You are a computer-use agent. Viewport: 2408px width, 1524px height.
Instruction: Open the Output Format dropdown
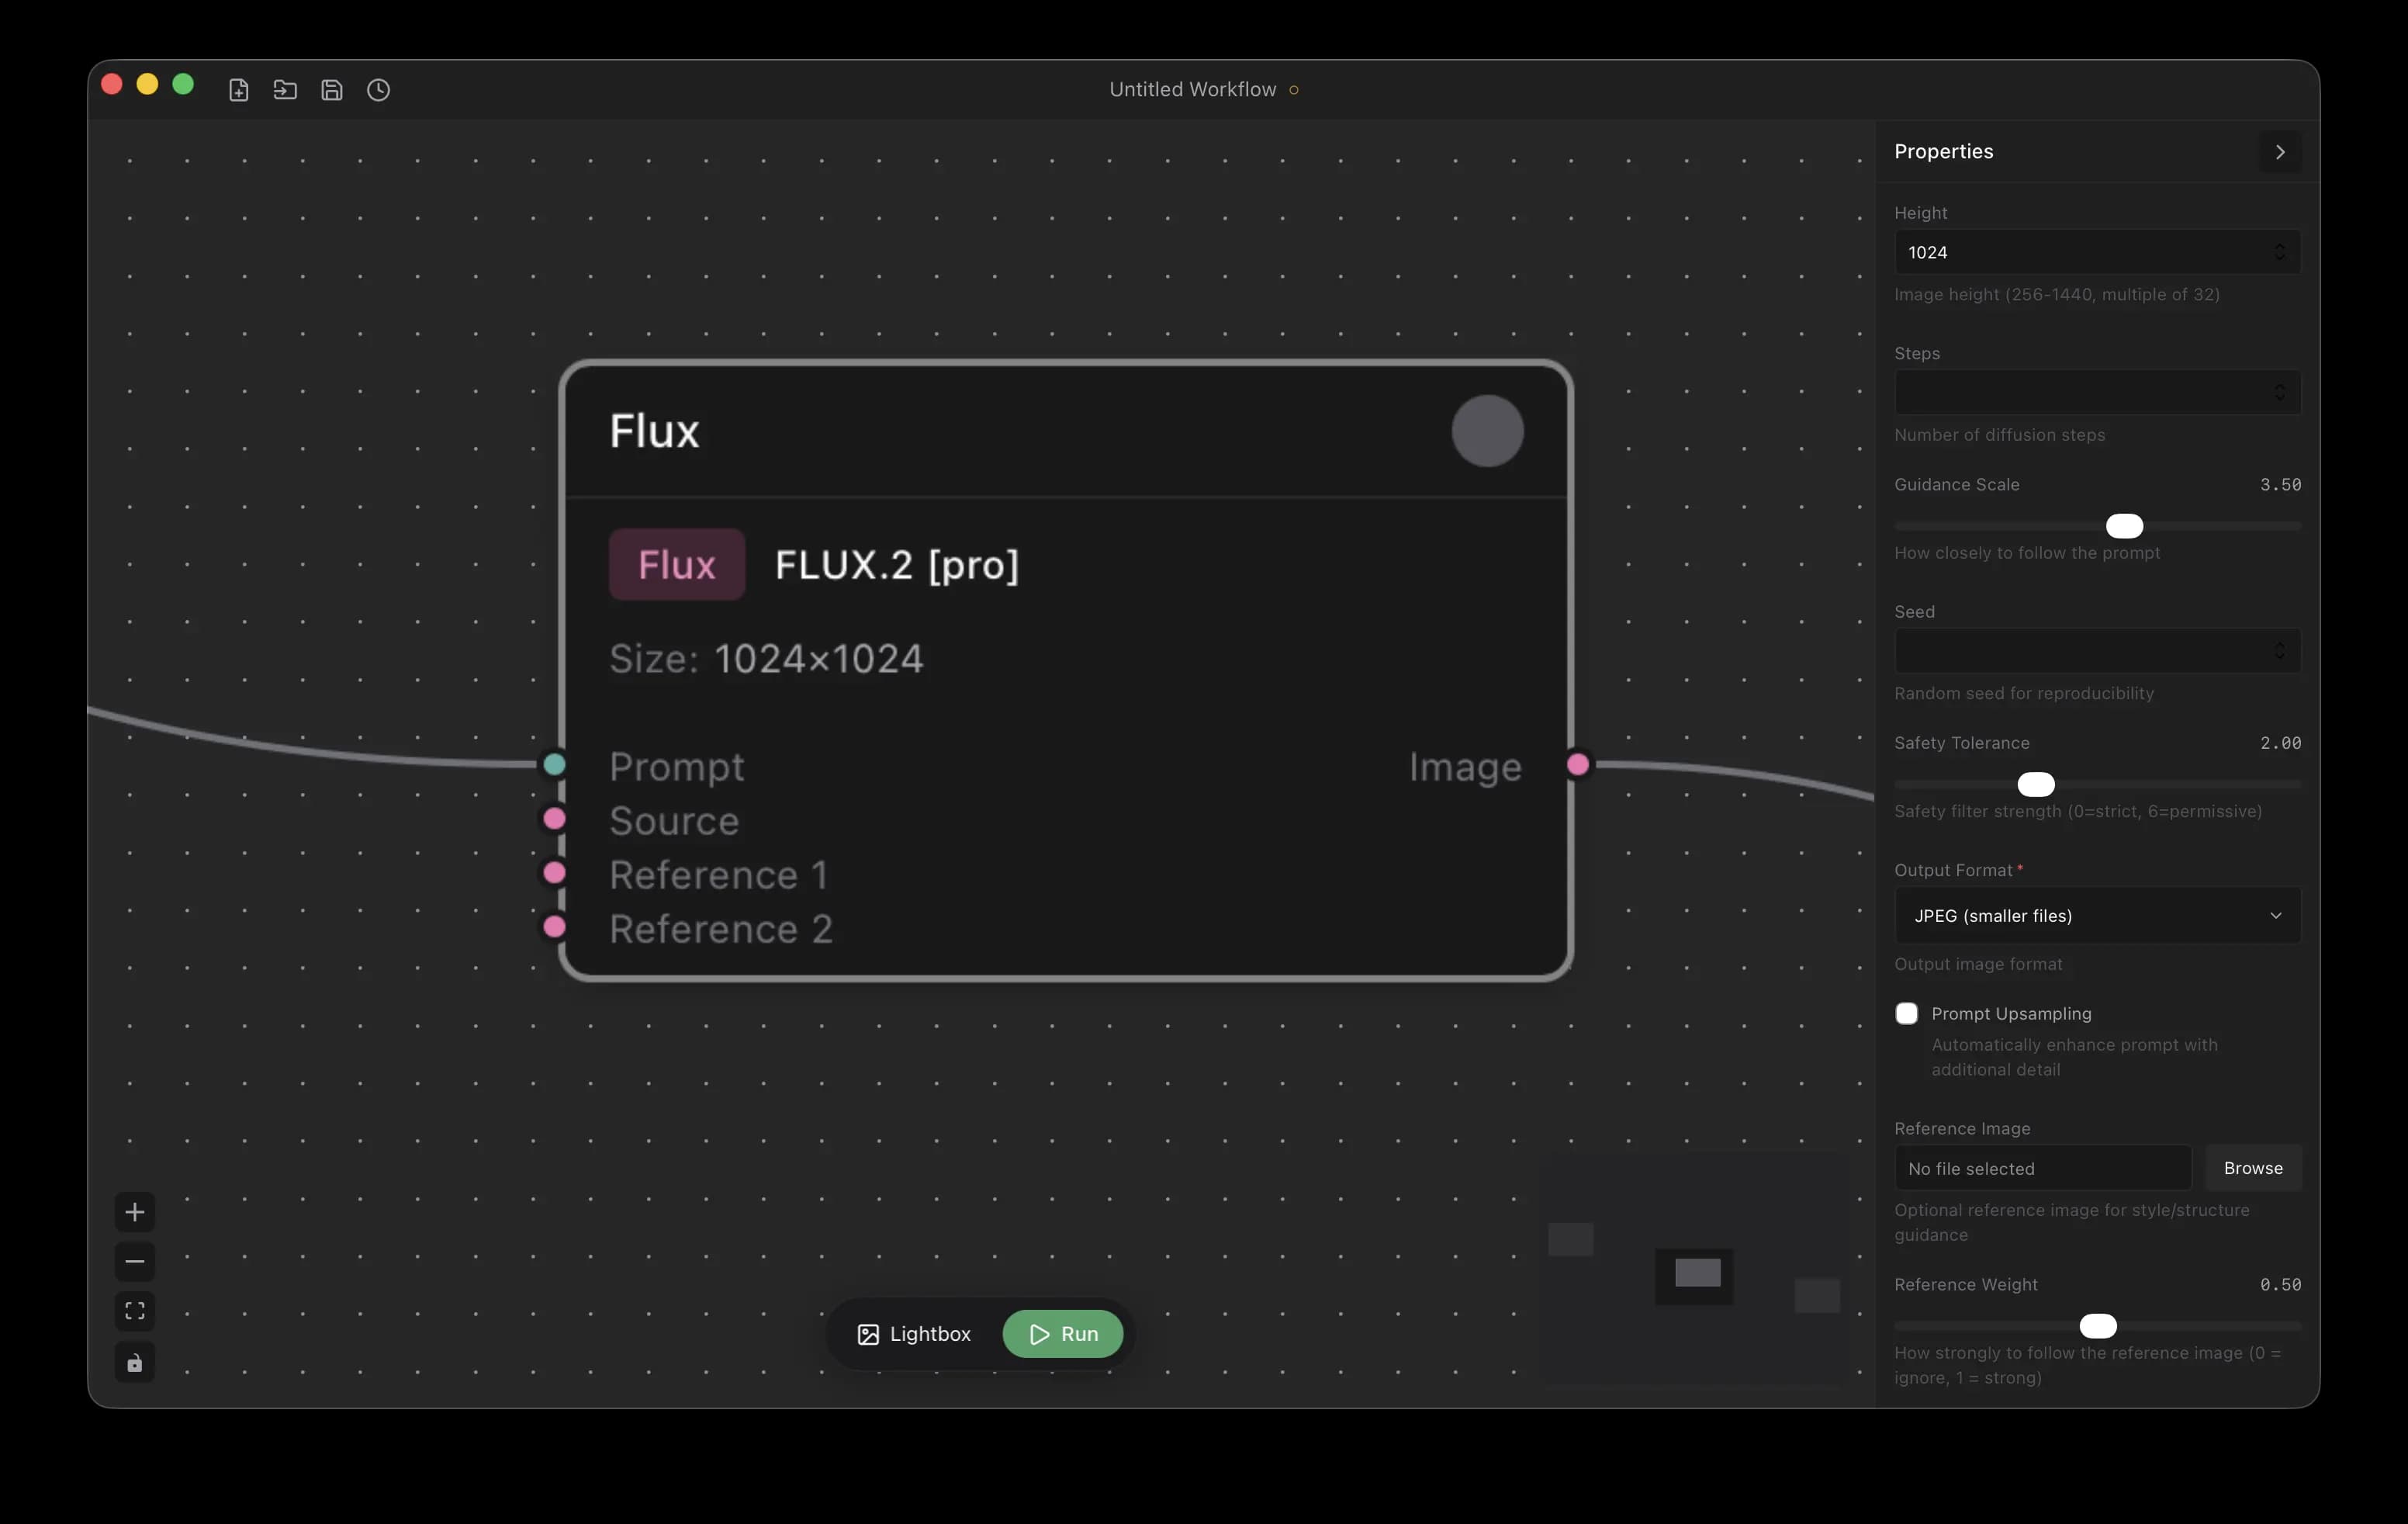[2097, 915]
